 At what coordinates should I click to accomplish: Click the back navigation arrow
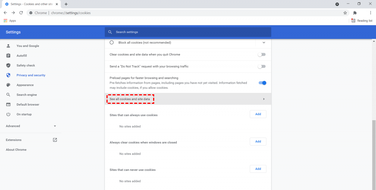(x=5, y=13)
